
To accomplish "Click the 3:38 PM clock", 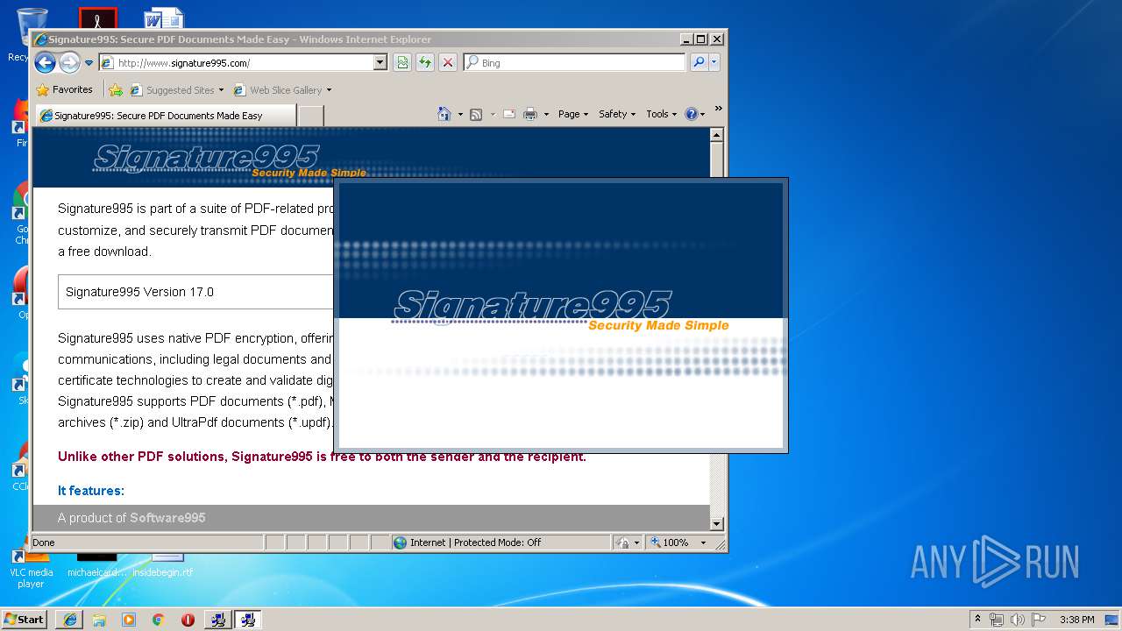I will tap(1077, 620).
